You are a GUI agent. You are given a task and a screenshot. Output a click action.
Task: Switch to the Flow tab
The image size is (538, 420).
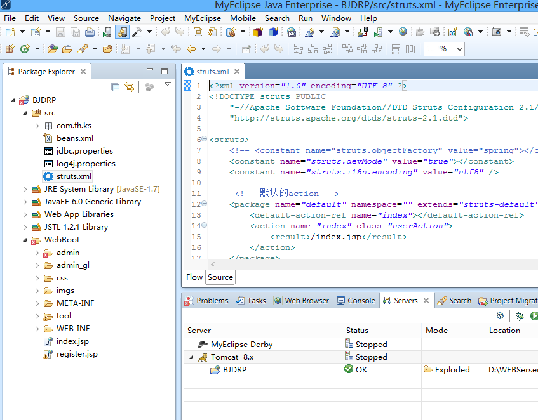point(194,277)
